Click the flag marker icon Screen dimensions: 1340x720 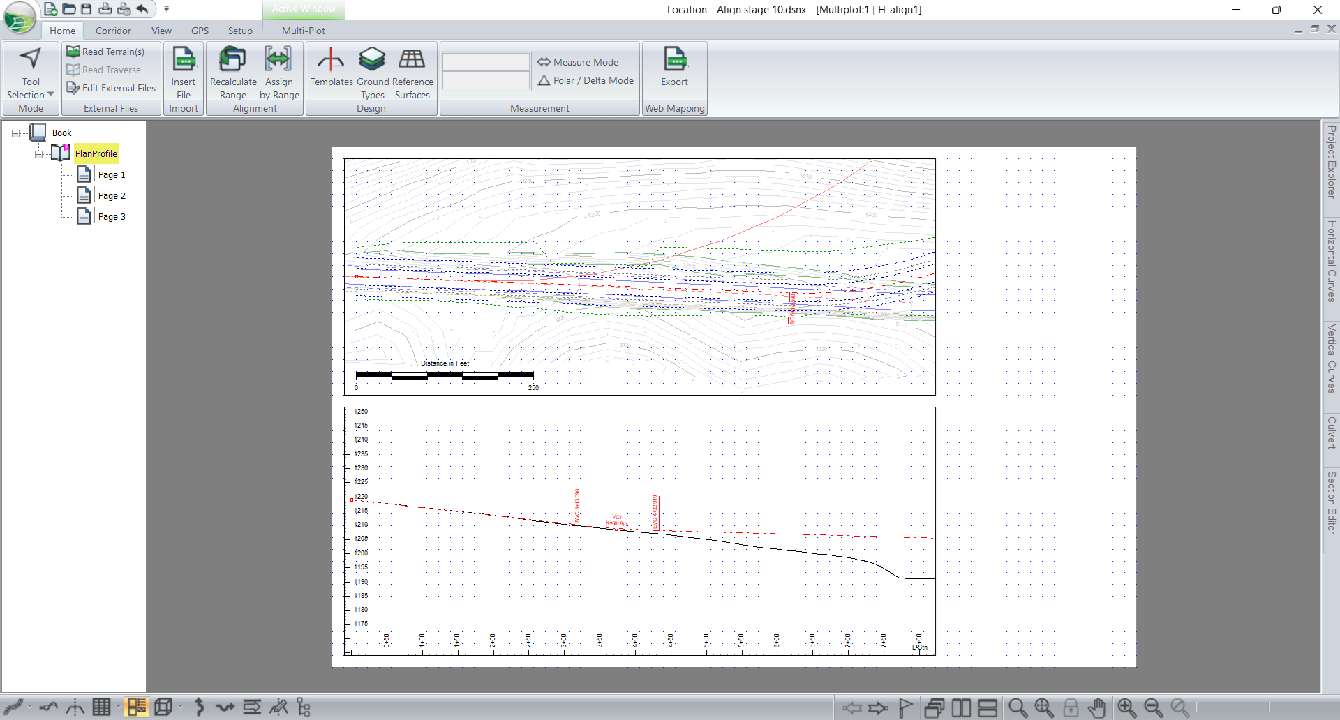(905, 709)
